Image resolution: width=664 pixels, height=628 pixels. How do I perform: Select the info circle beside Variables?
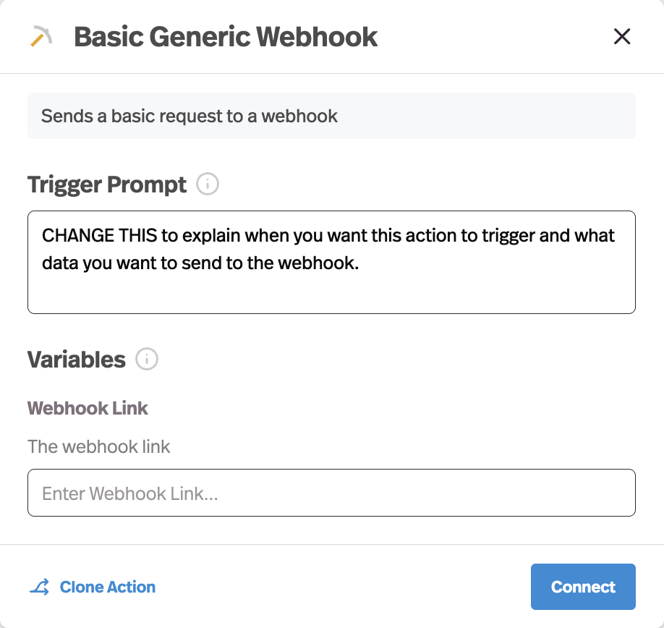[x=147, y=359]
